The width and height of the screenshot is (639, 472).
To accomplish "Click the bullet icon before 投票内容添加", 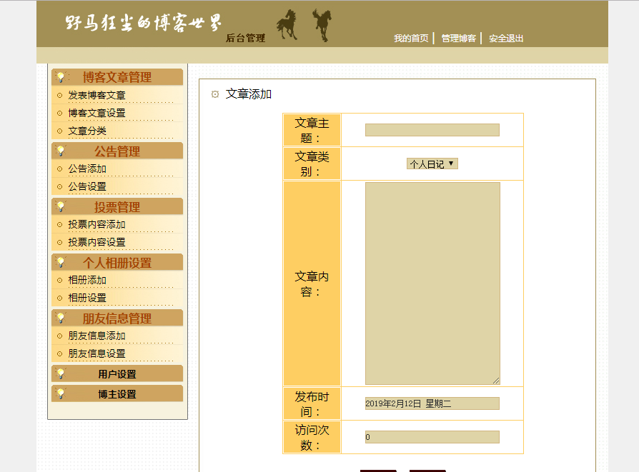I will pos(59,224).
